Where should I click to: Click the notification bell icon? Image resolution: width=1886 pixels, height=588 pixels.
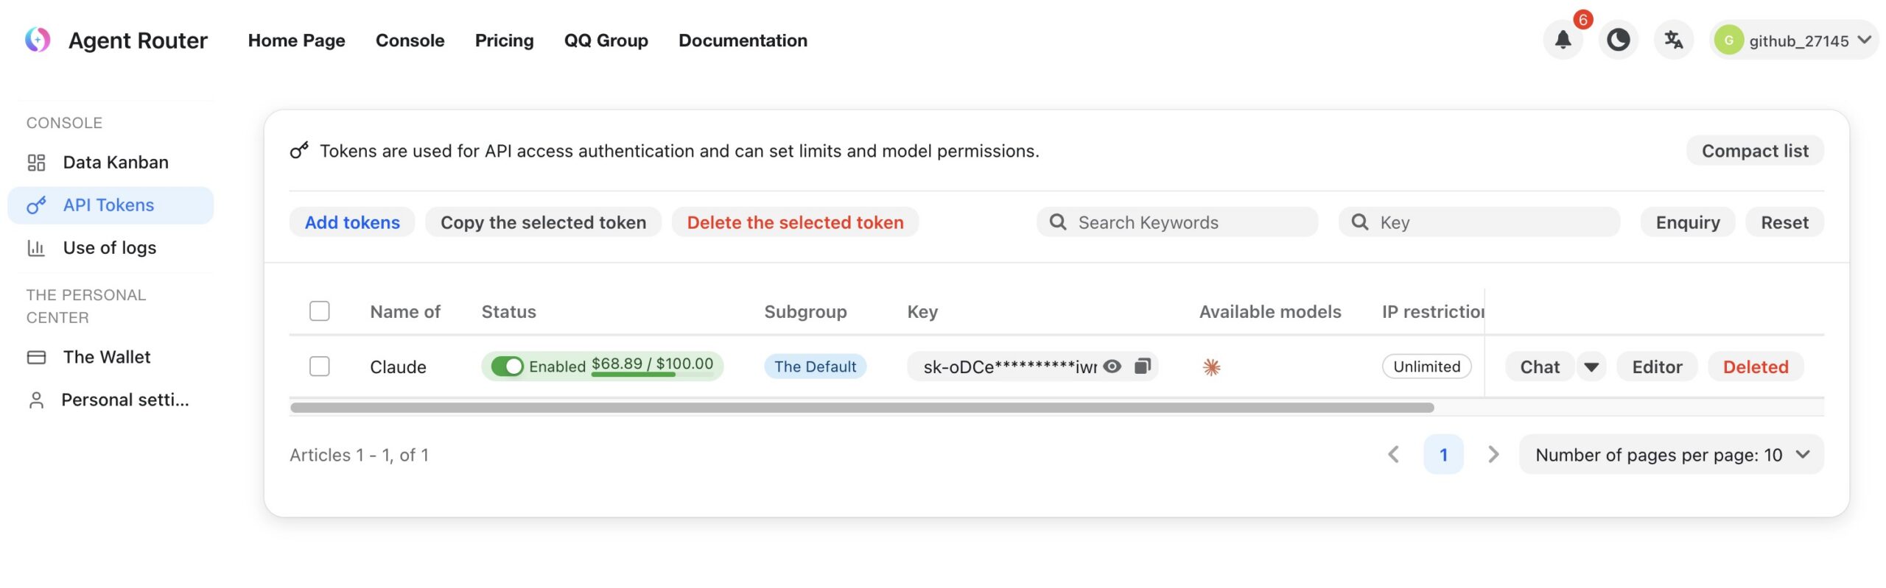1562,40
